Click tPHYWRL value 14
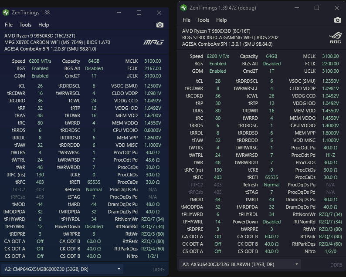 click(218, 222)
